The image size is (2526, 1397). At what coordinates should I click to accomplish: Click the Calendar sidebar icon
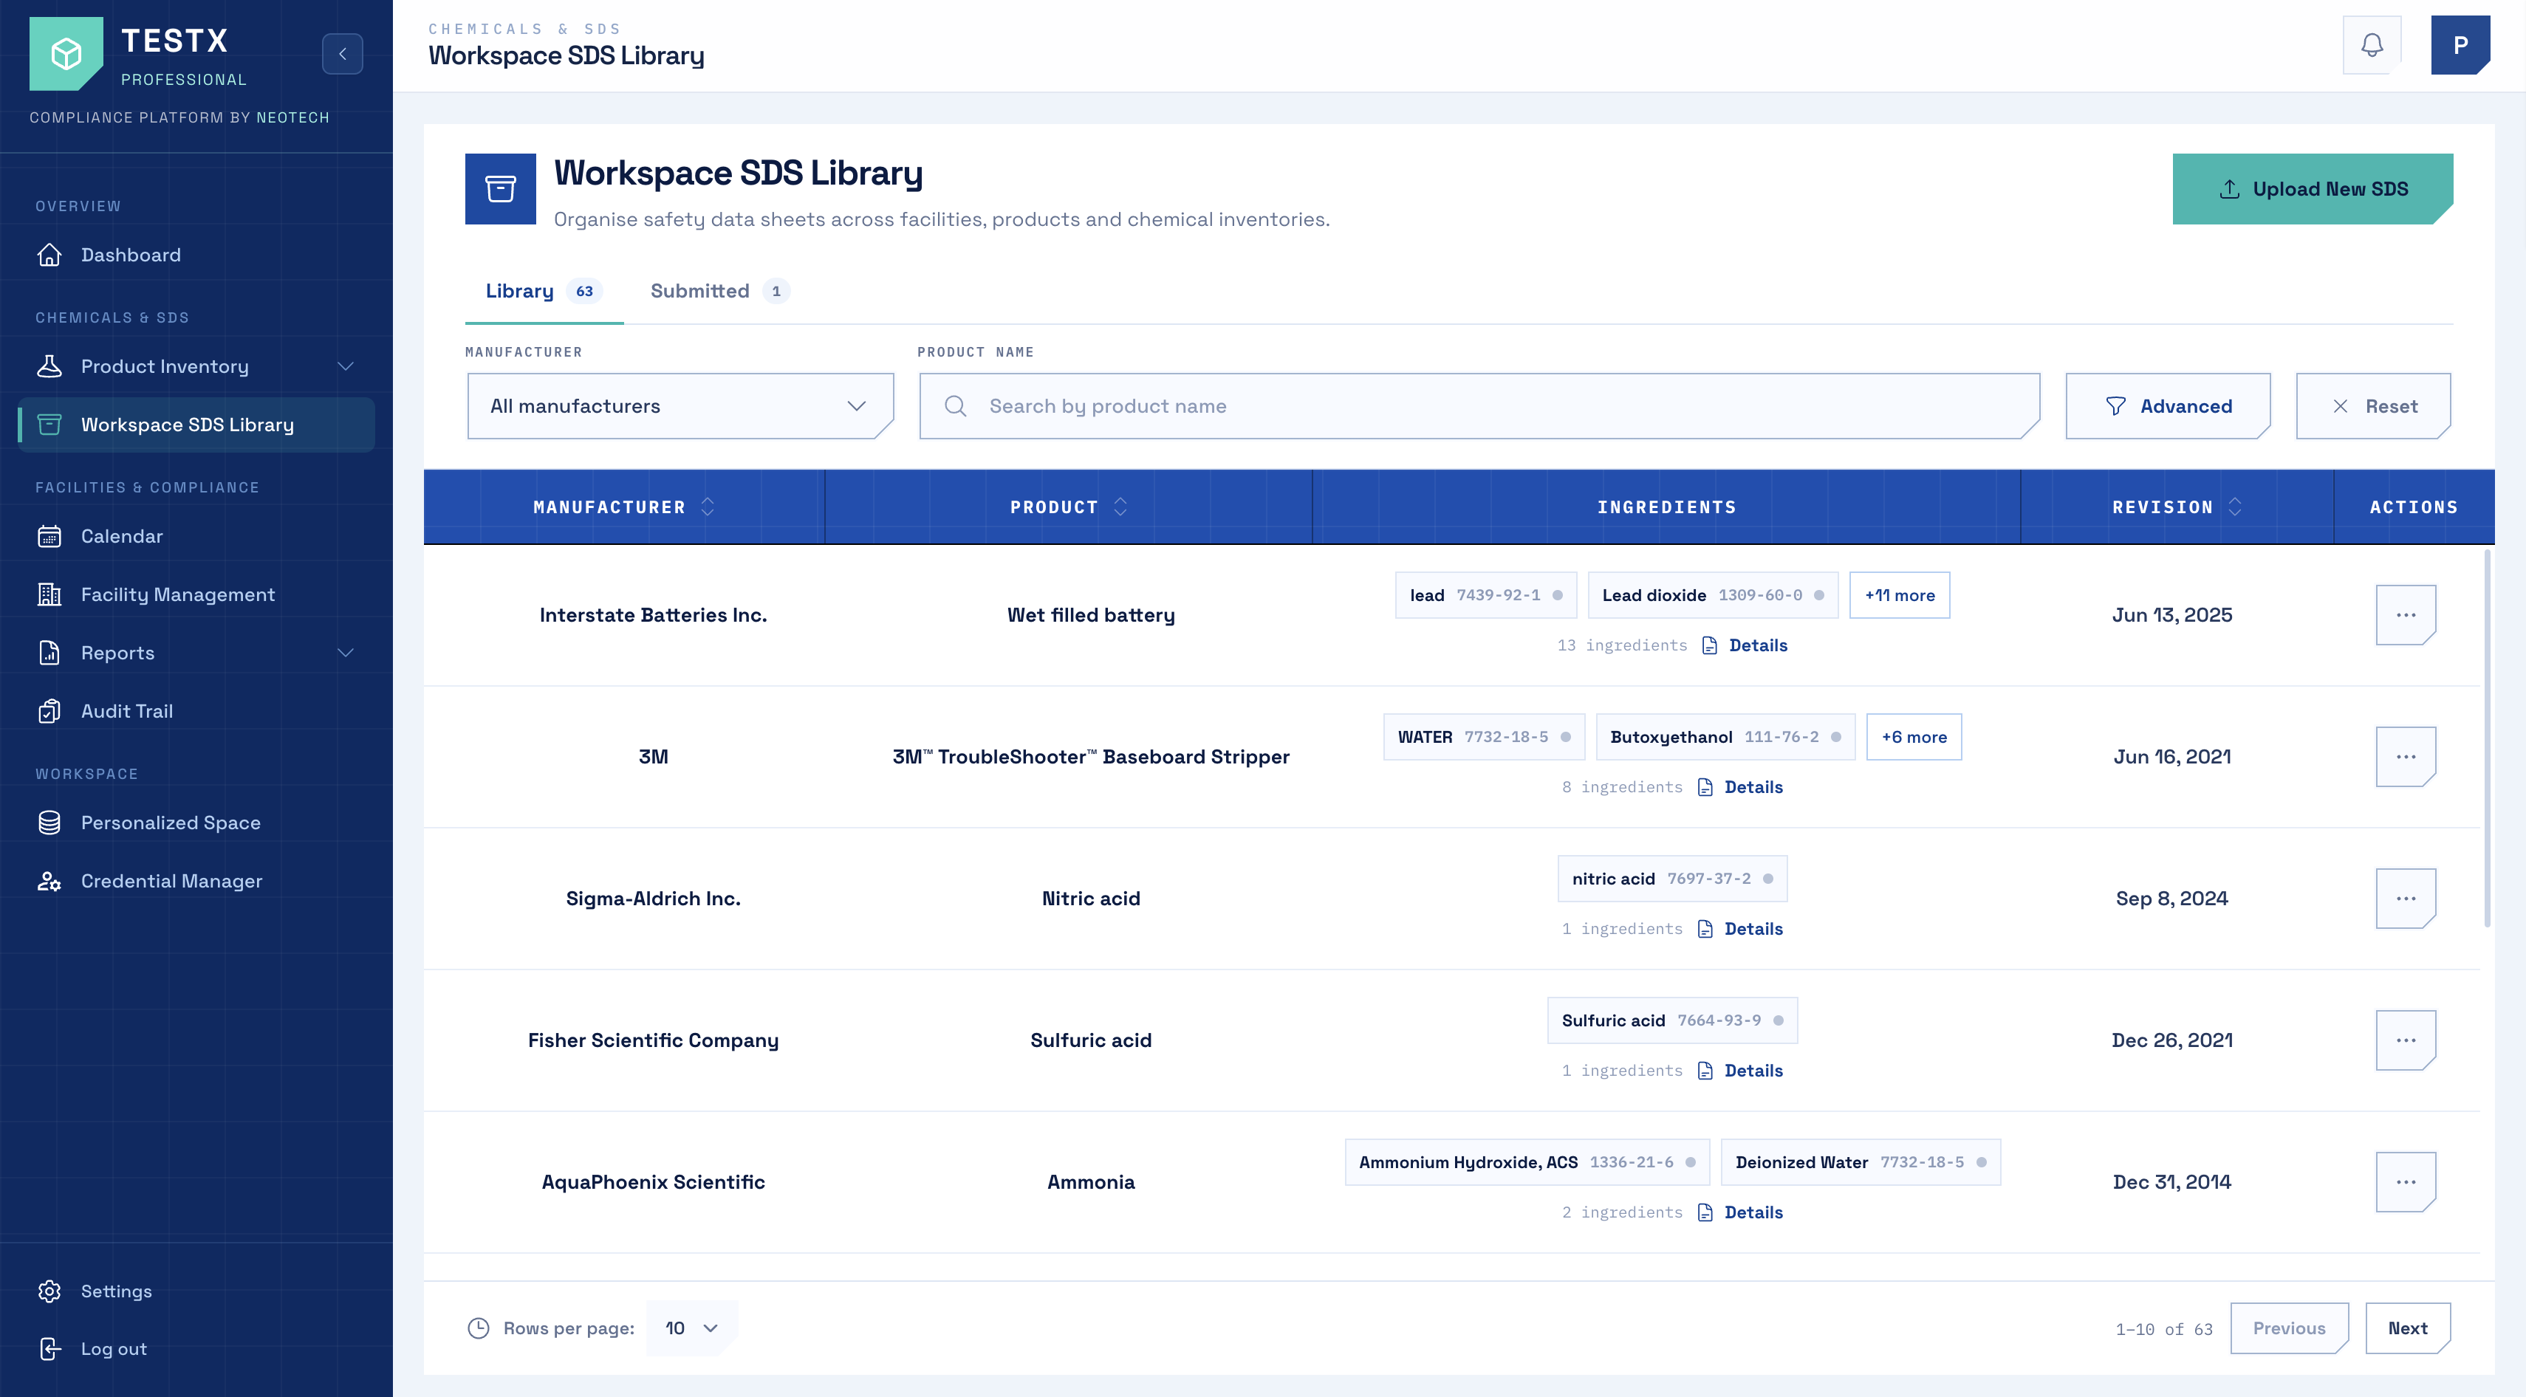point(49,536)
